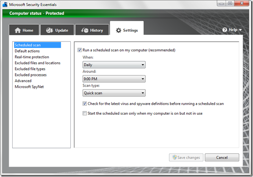Click the shield icon on Save changes

click(x=174, y=157)
